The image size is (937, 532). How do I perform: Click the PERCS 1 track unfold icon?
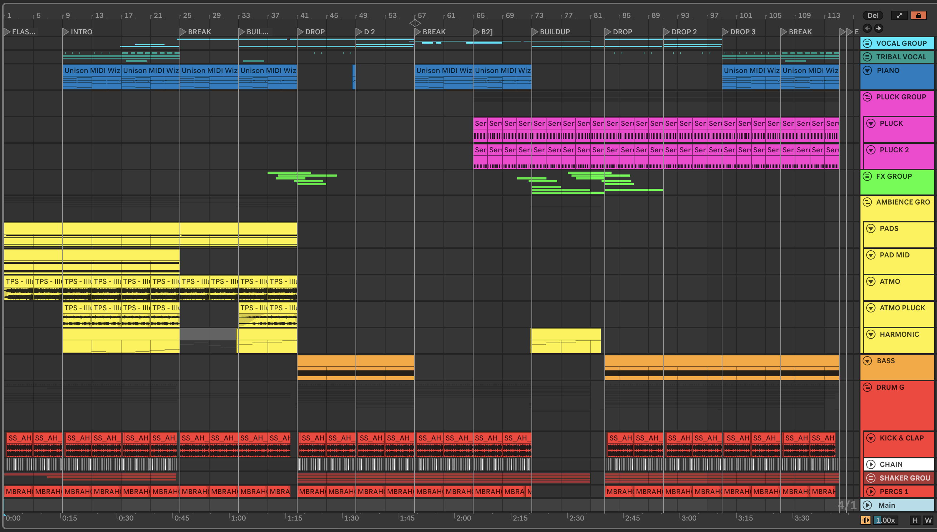click(871, 492)
